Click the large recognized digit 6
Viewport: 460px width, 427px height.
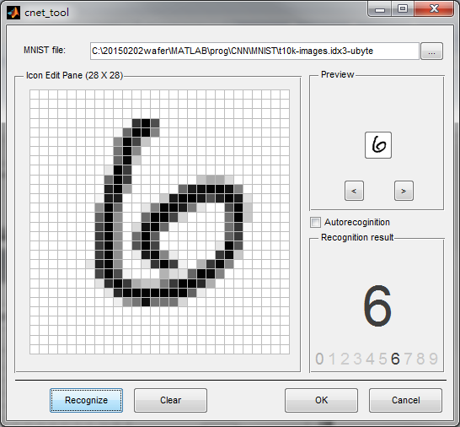pos(377,306)
